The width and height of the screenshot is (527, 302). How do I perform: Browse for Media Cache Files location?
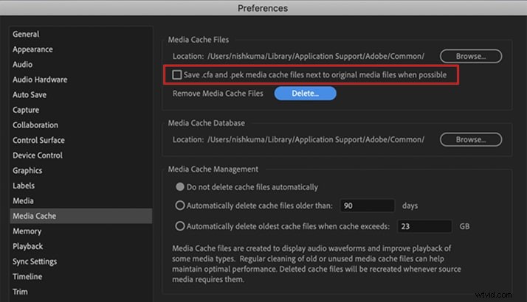click(470, 56)
